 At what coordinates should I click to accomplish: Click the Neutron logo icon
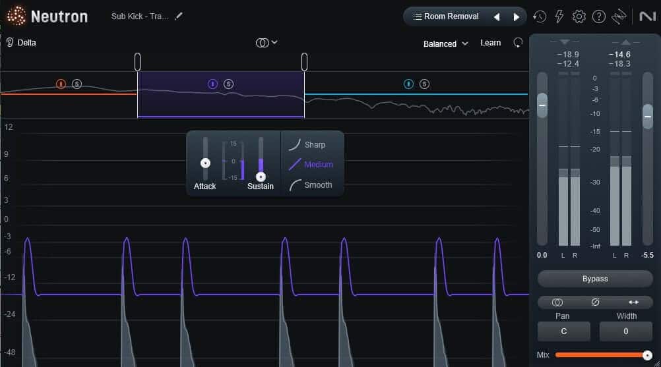(16, 16)
